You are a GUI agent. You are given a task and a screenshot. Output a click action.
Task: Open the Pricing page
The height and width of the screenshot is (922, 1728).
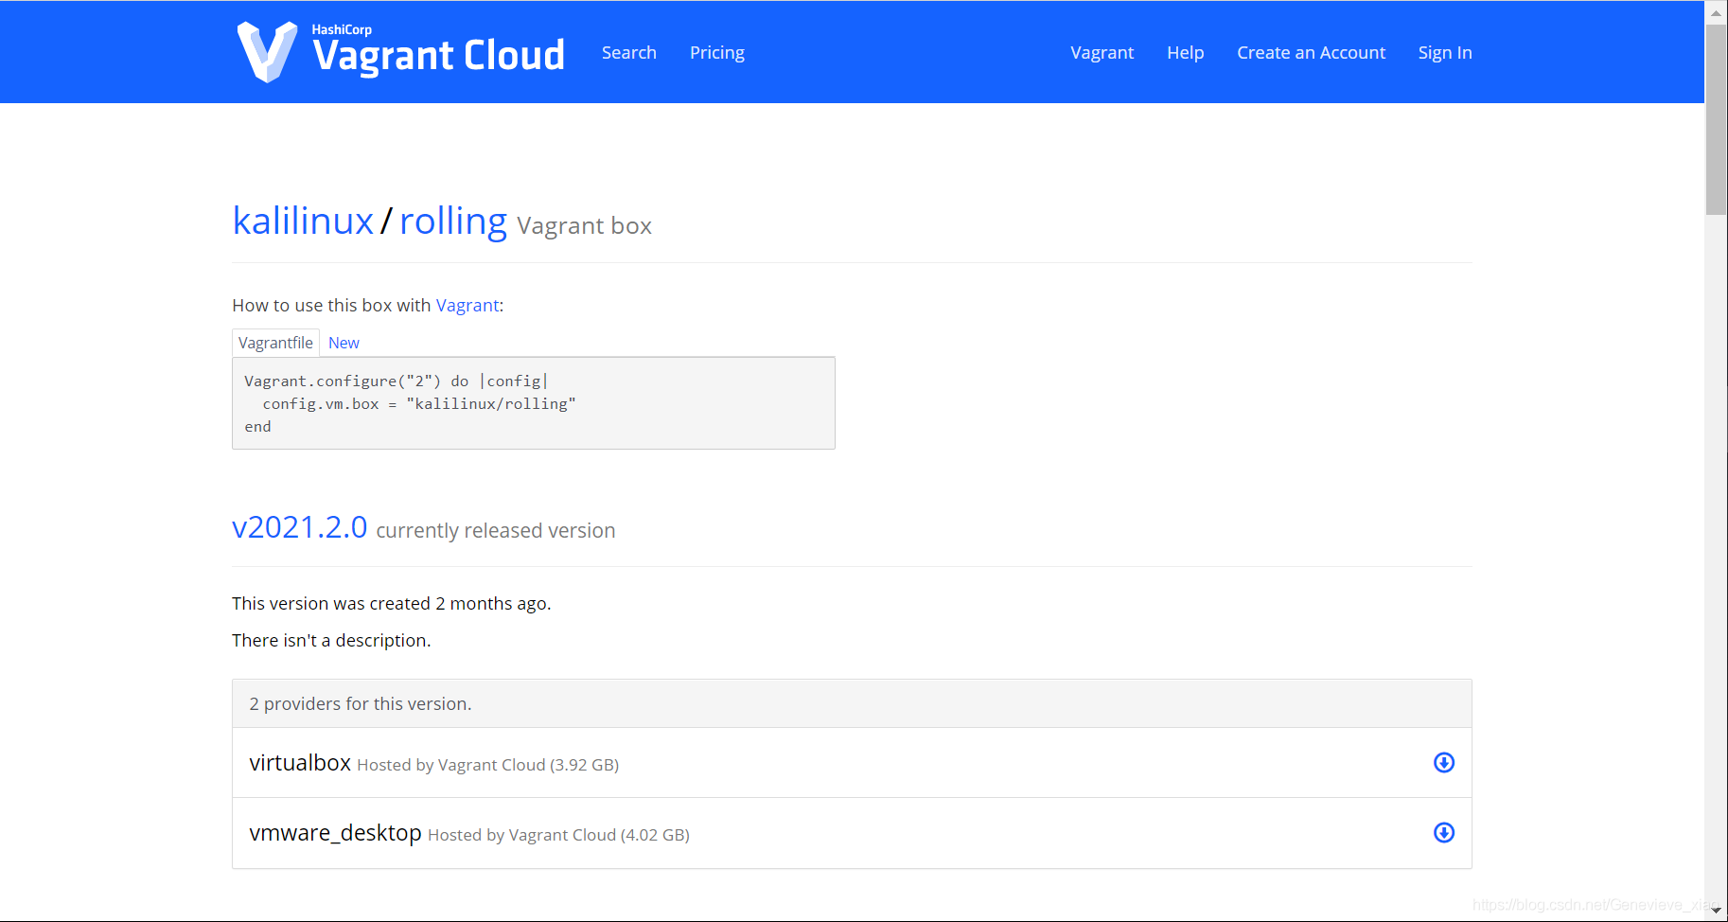click(x=717, y=53)
